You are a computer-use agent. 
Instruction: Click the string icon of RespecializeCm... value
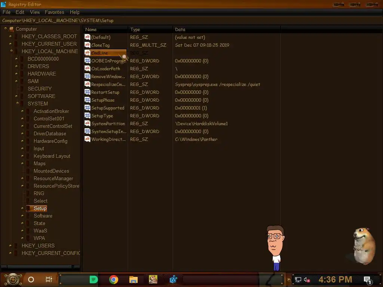point(87,84)
